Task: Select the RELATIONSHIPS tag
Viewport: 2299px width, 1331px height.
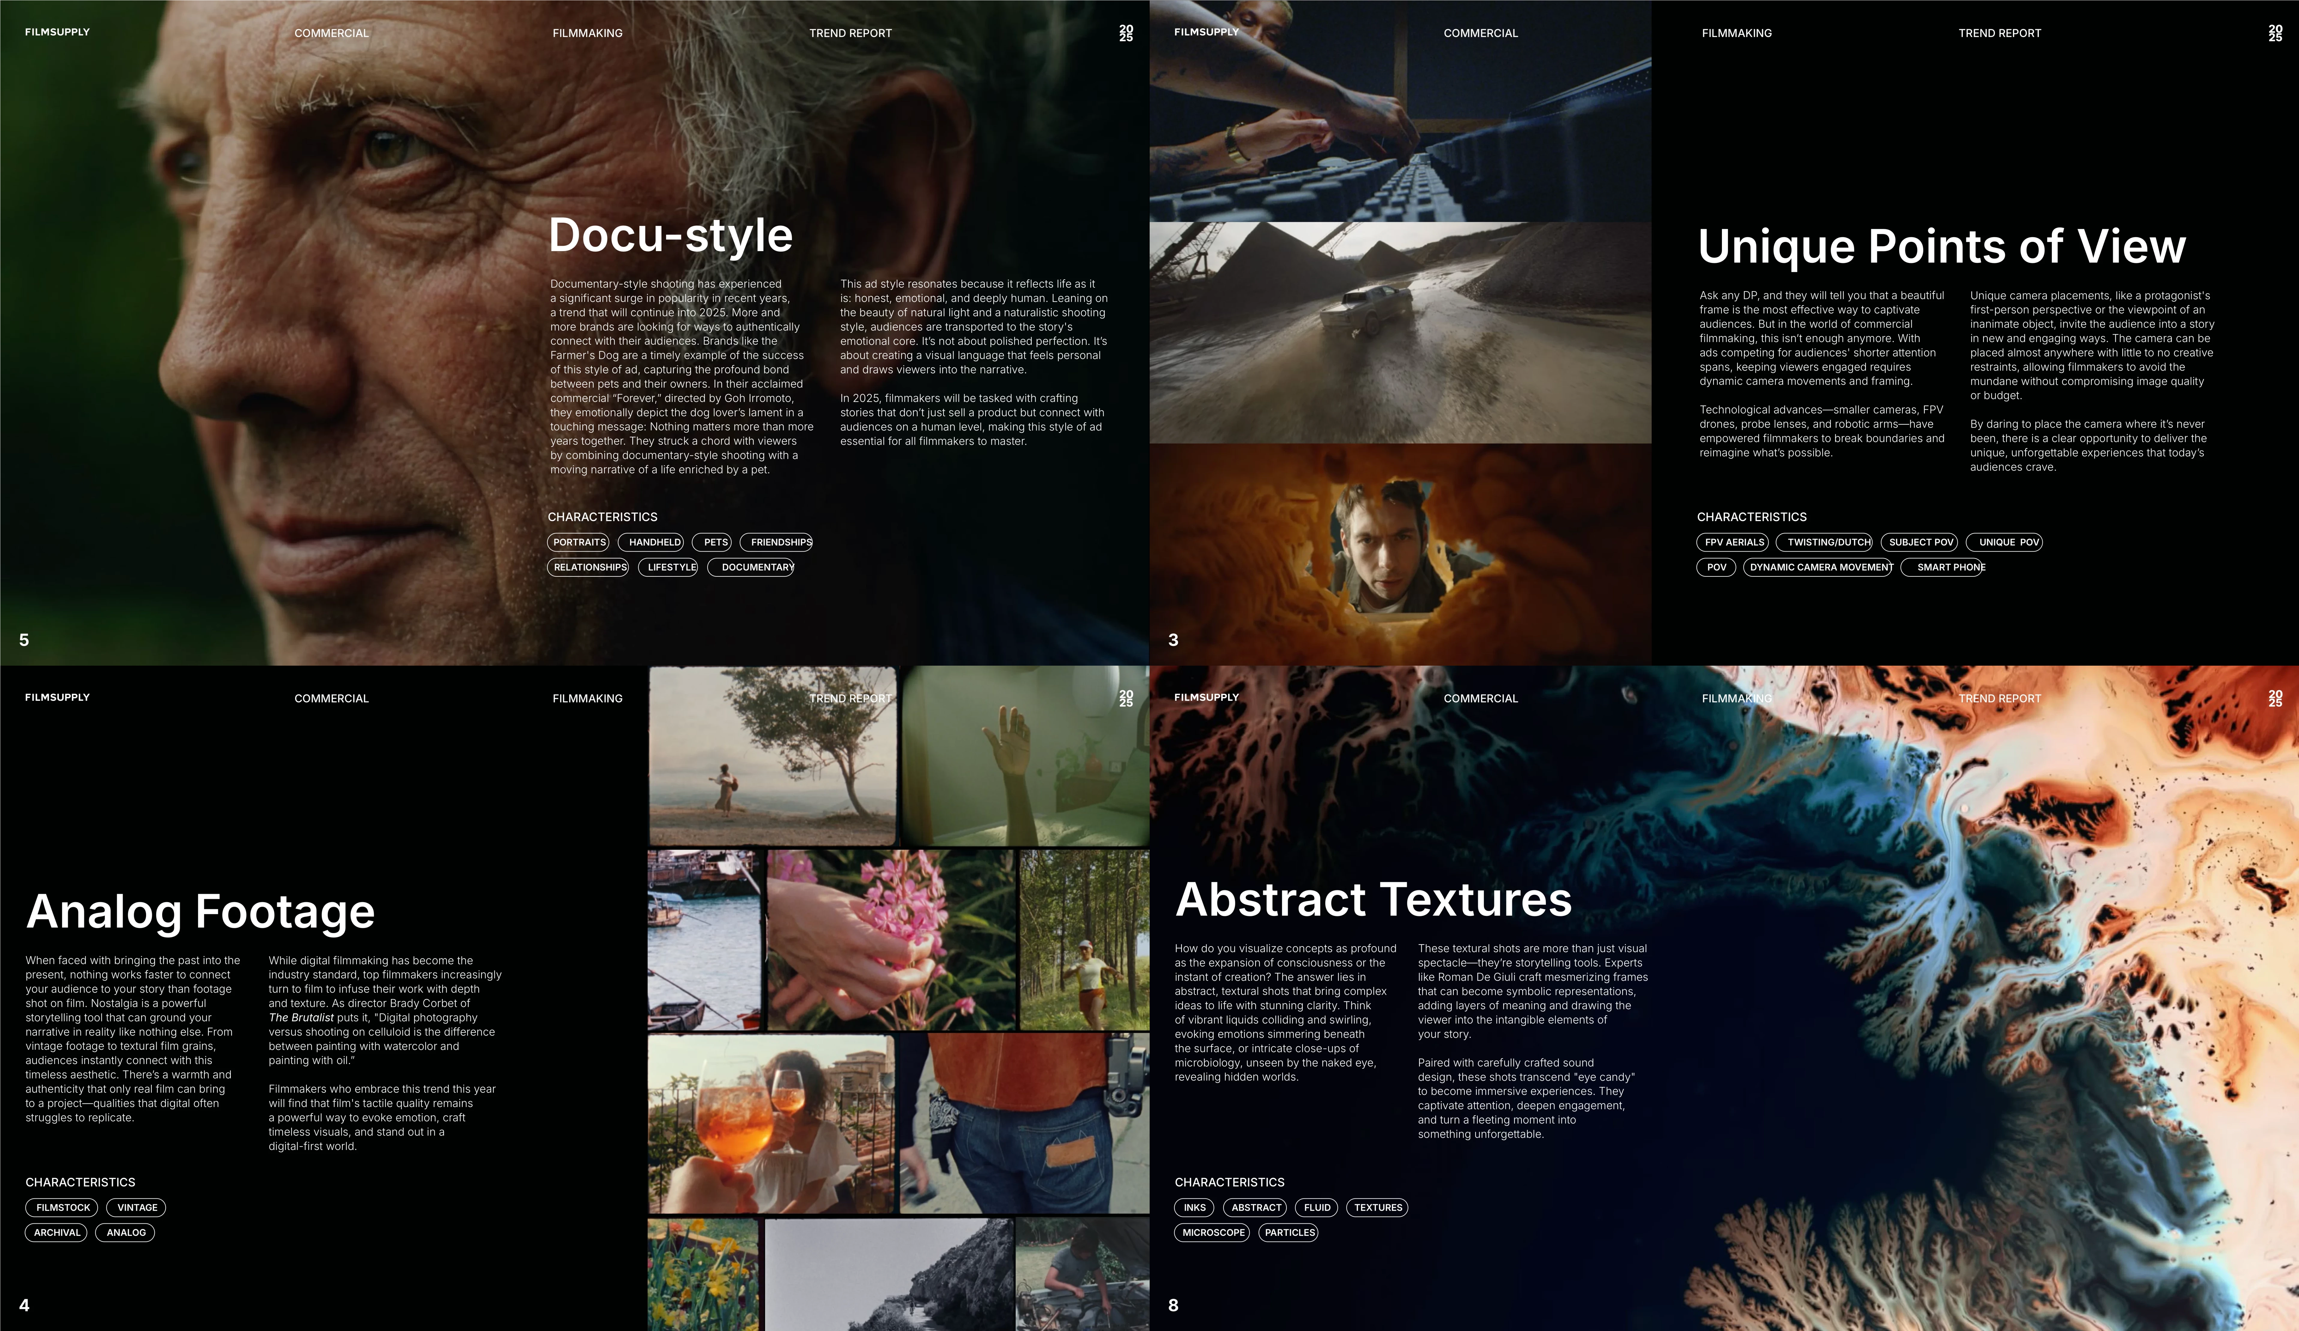Action: pyautogui.click(x=588, y=567)
